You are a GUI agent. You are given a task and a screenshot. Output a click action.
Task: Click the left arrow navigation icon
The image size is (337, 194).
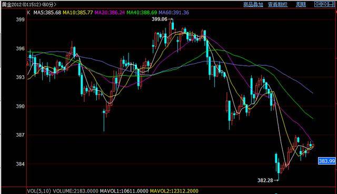[318, 4]
